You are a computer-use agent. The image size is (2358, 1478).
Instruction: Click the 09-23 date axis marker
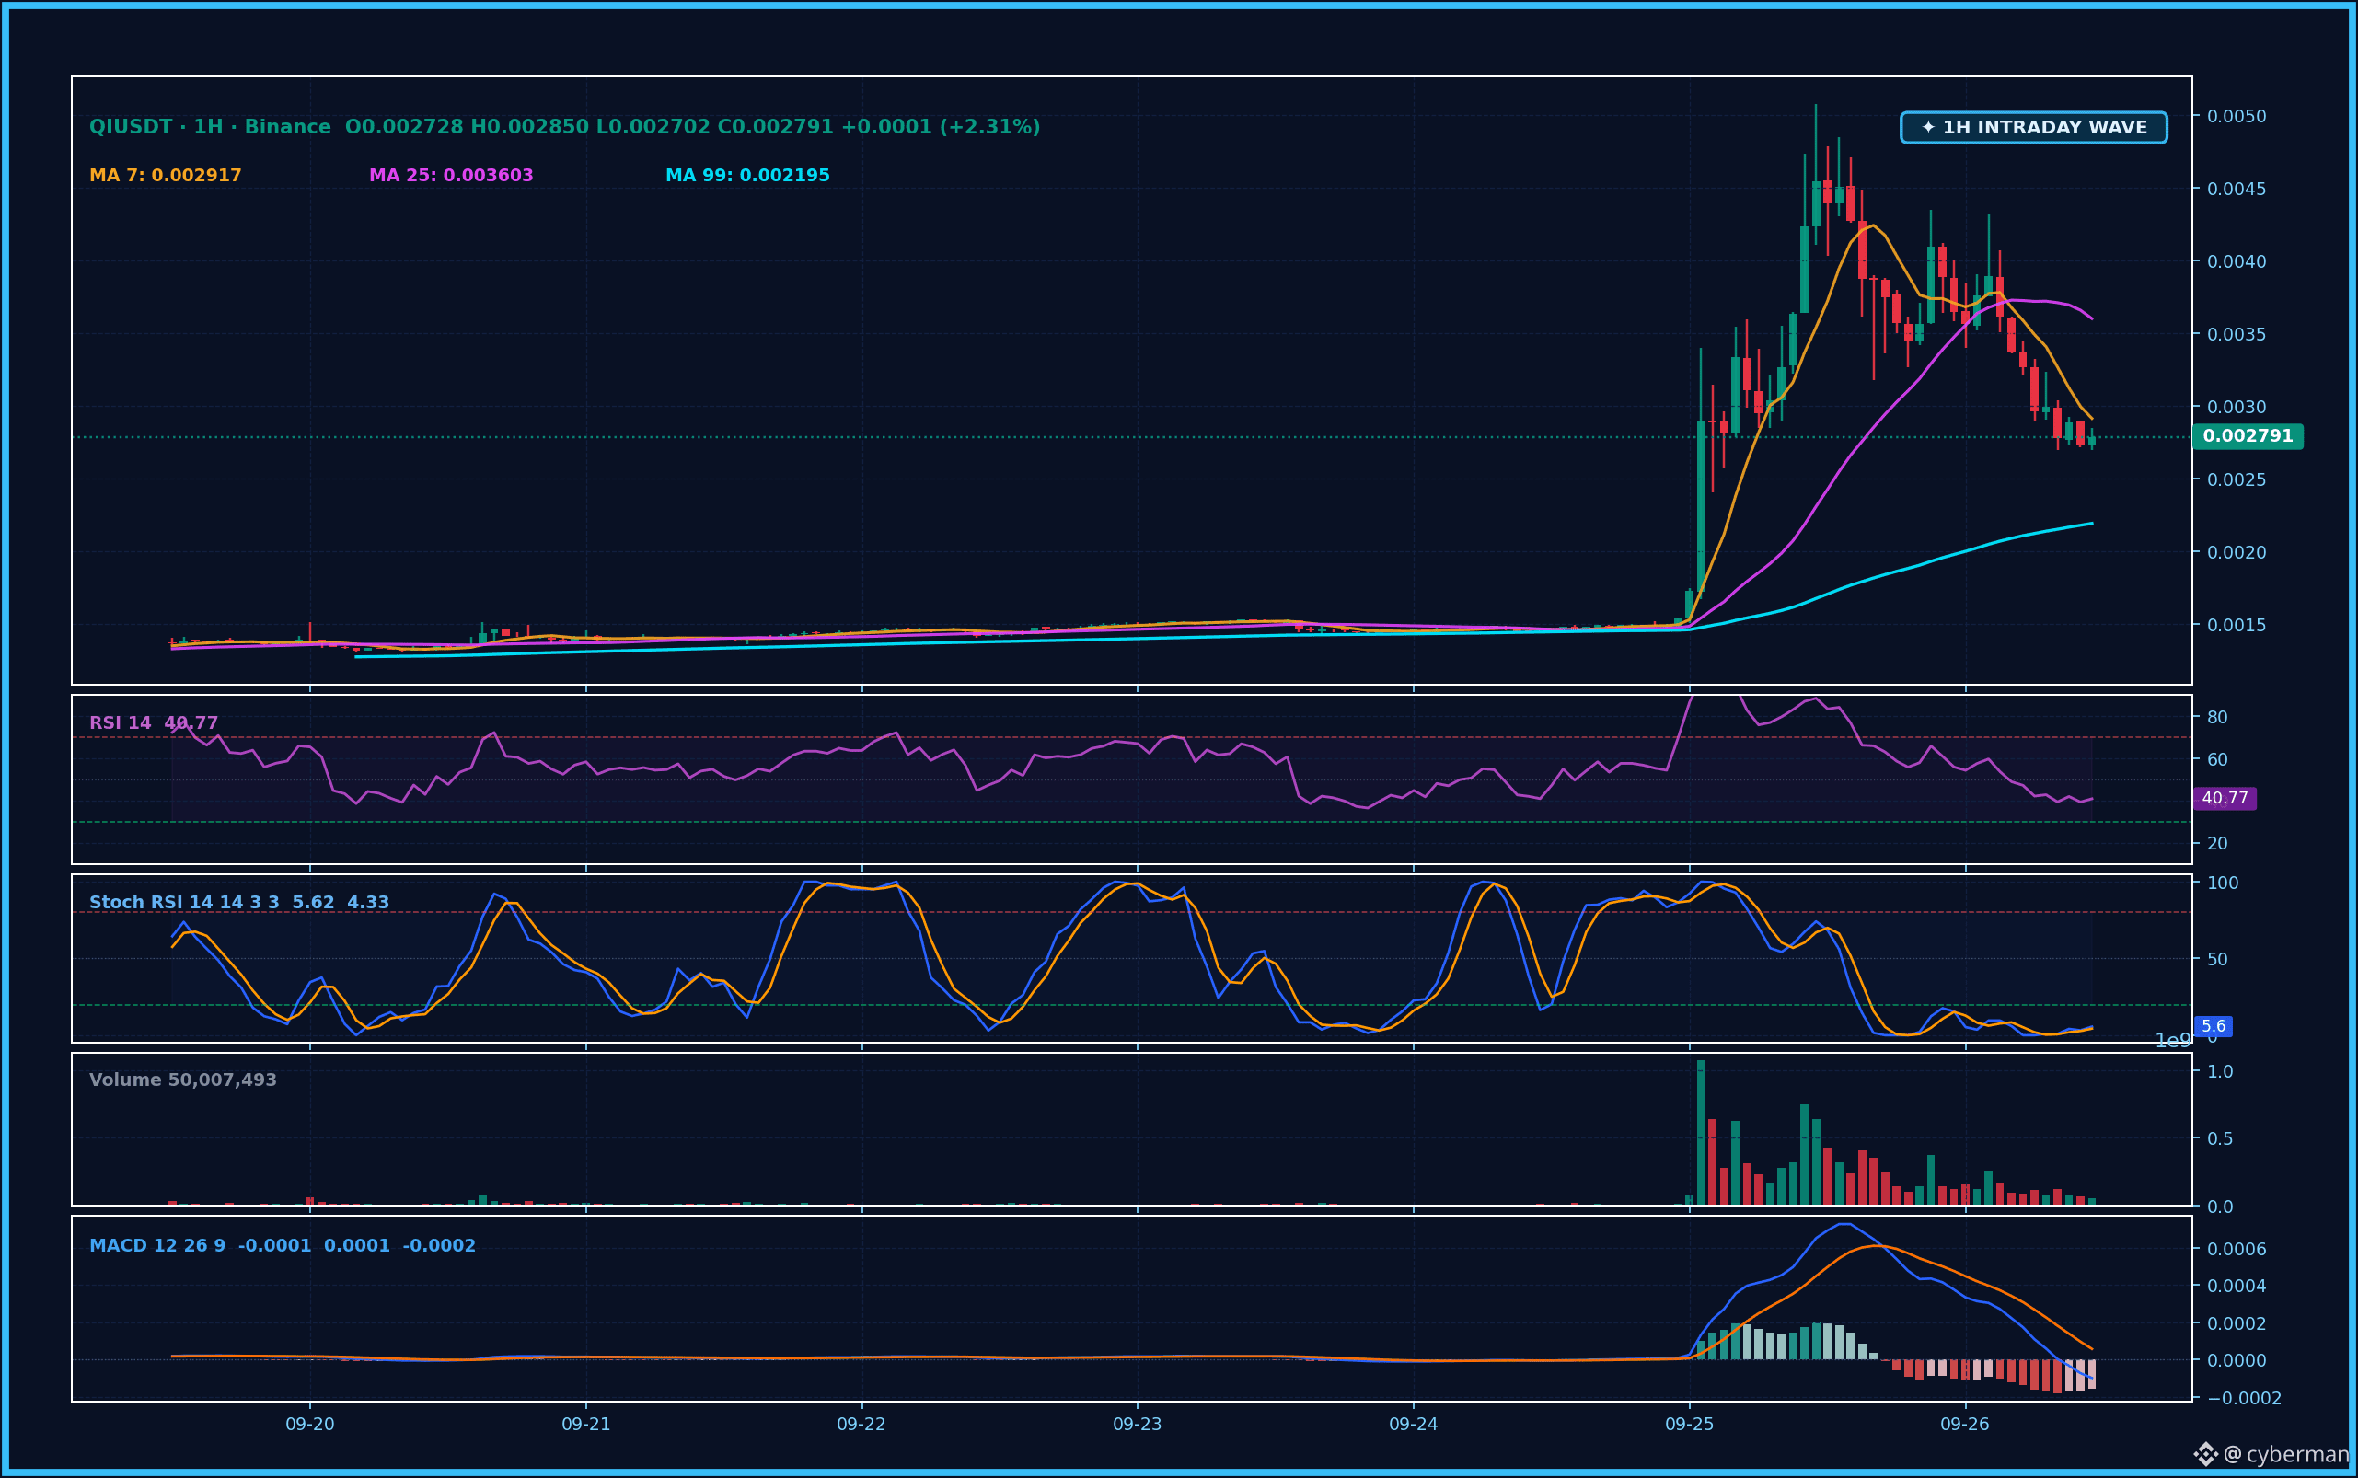(x=1137, y=1425)
